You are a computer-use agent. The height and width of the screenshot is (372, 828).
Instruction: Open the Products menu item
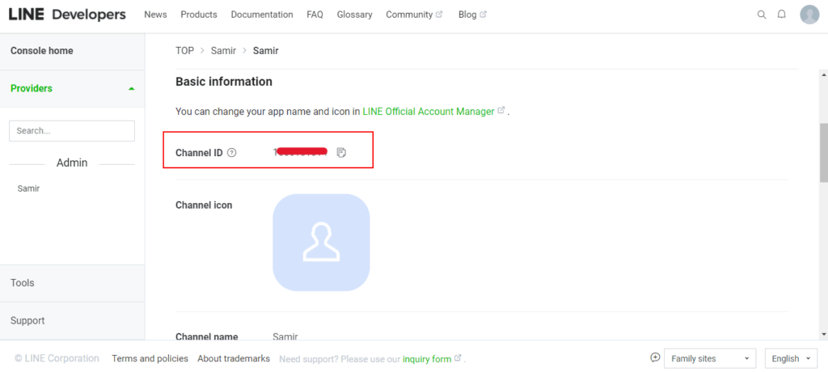coord(199,15)
